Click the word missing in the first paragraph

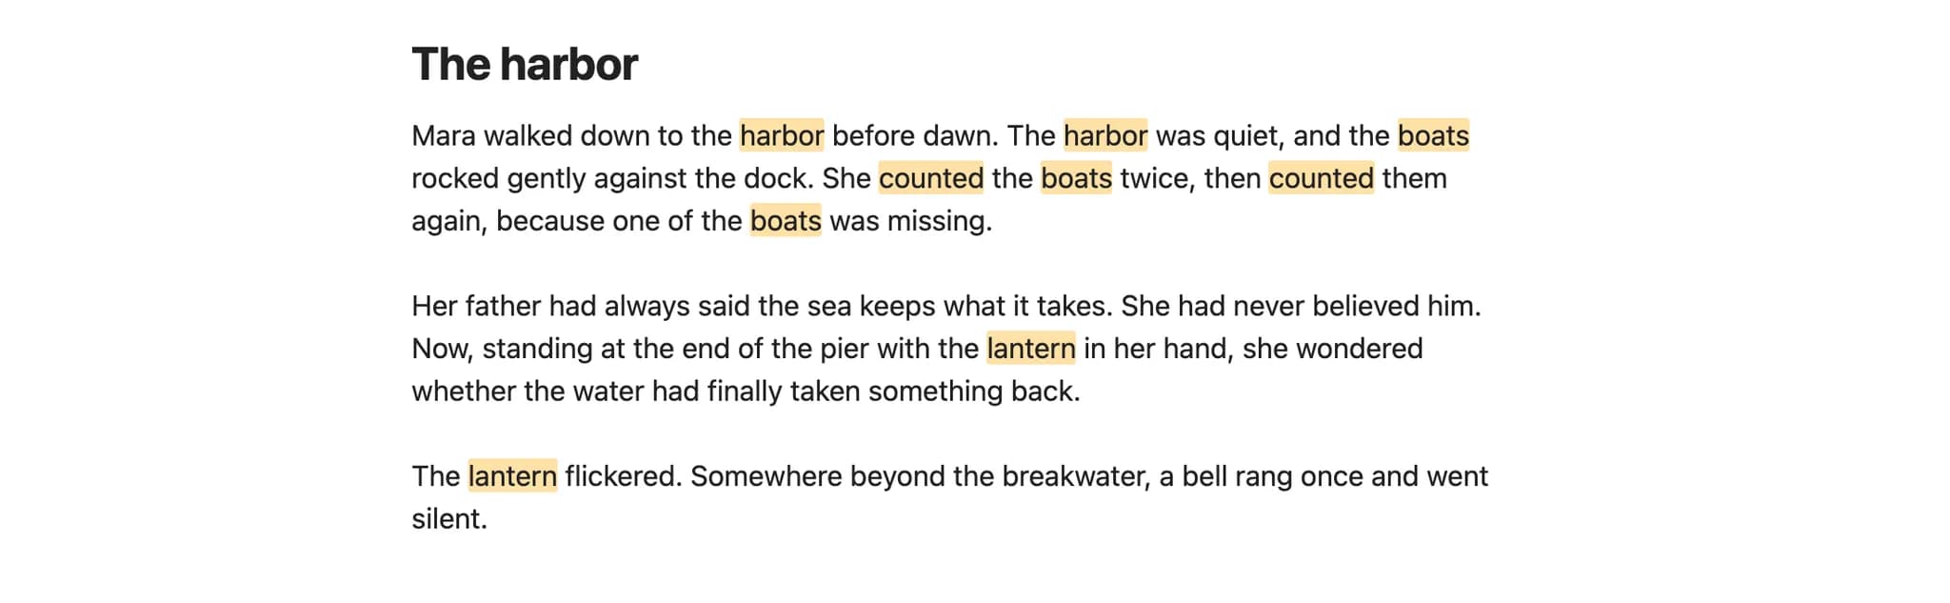click(936, 221)
